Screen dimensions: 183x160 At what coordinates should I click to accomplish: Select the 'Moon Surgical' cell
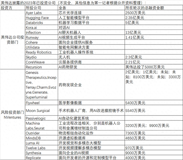pos(41,110)
